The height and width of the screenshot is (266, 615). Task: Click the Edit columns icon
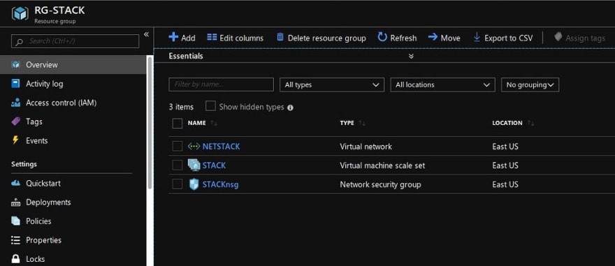point(212,37)
